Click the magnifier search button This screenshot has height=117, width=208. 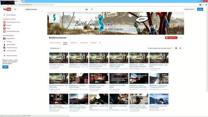(92, 9)
